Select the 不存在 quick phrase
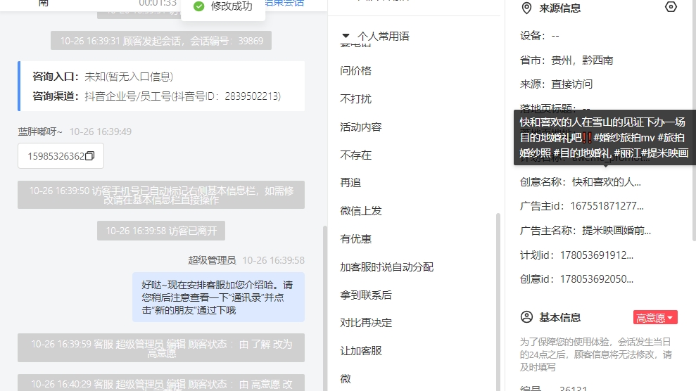 point(355,155)
